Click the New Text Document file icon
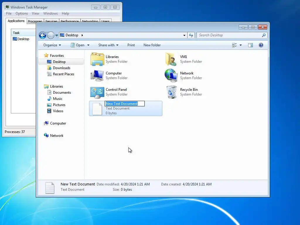This screenshot has width=300, height=225. coord(97,109)
